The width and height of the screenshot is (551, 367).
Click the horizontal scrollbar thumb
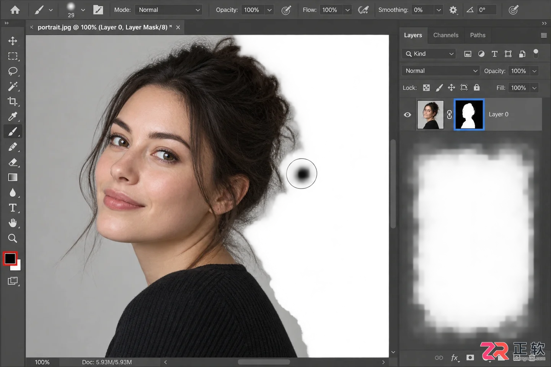point(264,362)
